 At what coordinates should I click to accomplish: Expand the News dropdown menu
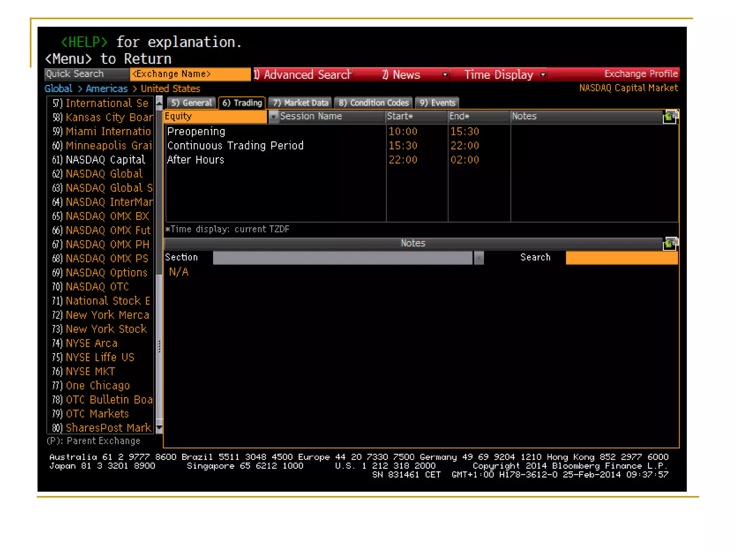pos(445,74)
